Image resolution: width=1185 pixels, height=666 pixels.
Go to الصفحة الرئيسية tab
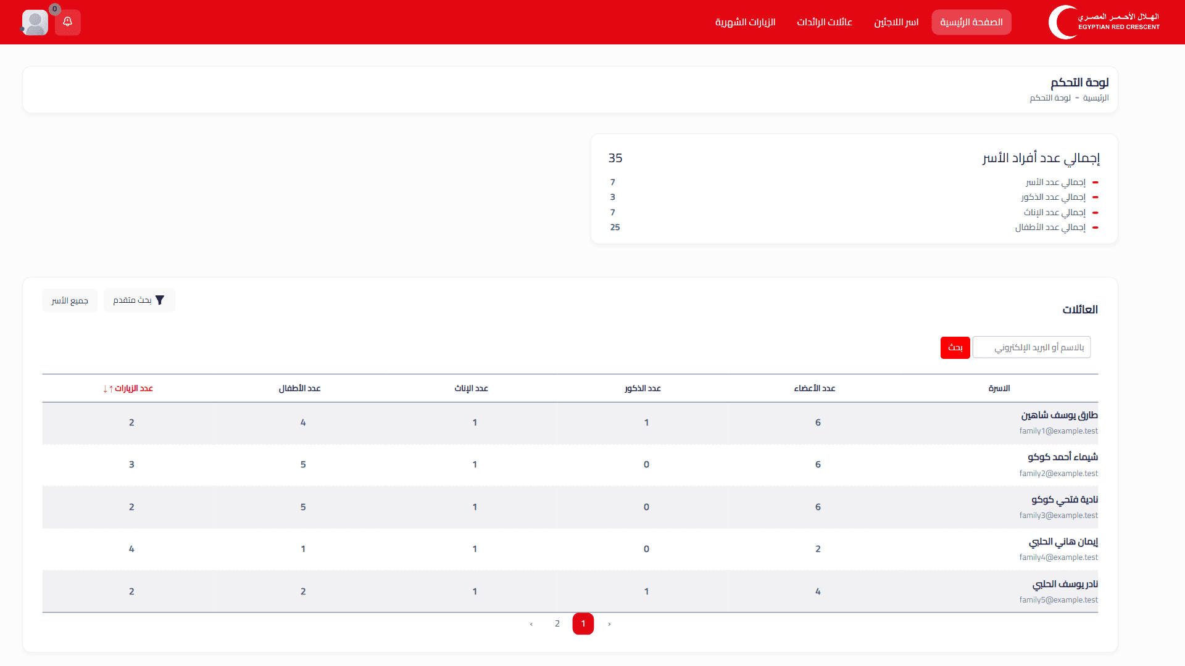(971, 22)
